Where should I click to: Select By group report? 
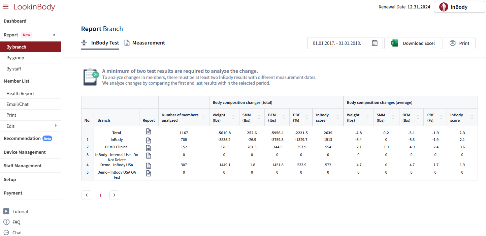[30, 58]
